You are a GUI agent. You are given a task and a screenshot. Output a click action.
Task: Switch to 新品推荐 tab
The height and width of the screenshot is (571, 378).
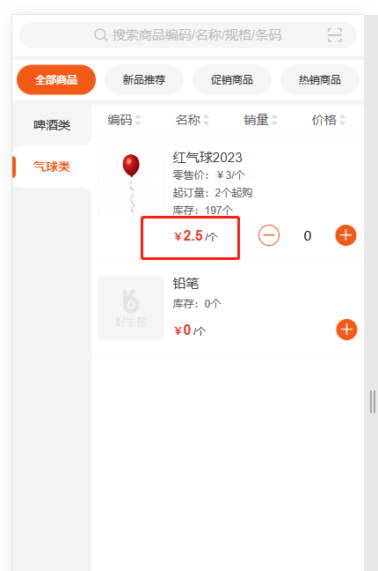click(x=144, y=80)
